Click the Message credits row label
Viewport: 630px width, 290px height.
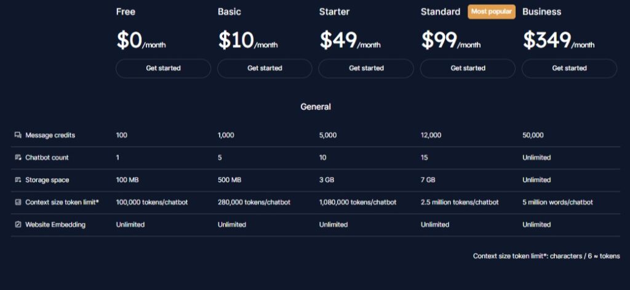click(x=50, y=135)
